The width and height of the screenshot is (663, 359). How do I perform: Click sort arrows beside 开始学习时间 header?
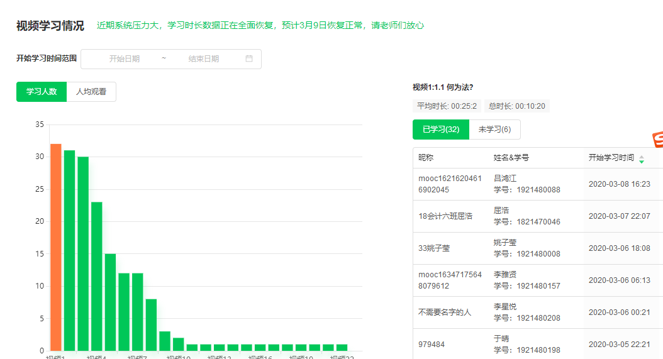(x=641, y=159)
